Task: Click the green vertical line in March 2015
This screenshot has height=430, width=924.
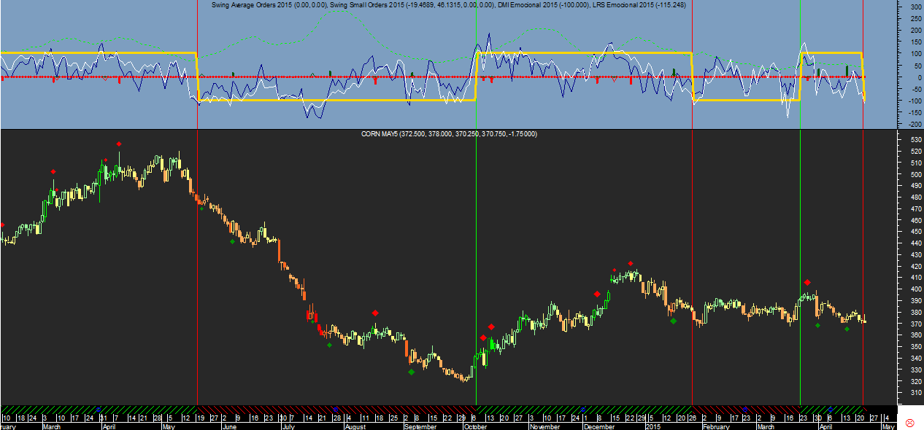Action: [800, 219]
